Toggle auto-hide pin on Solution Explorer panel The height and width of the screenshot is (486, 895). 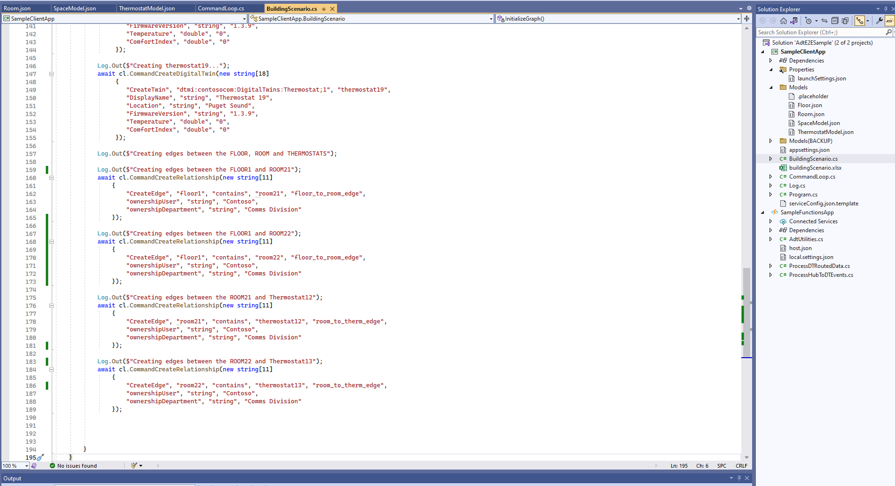pos(886,9)
